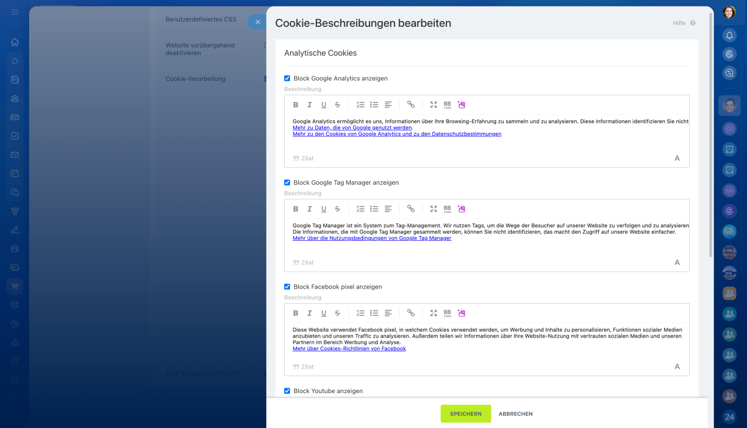This screenshot has width=747, height=428.
Task: Toggle bold in Google Analytics editor
Action: coord(295,105)
